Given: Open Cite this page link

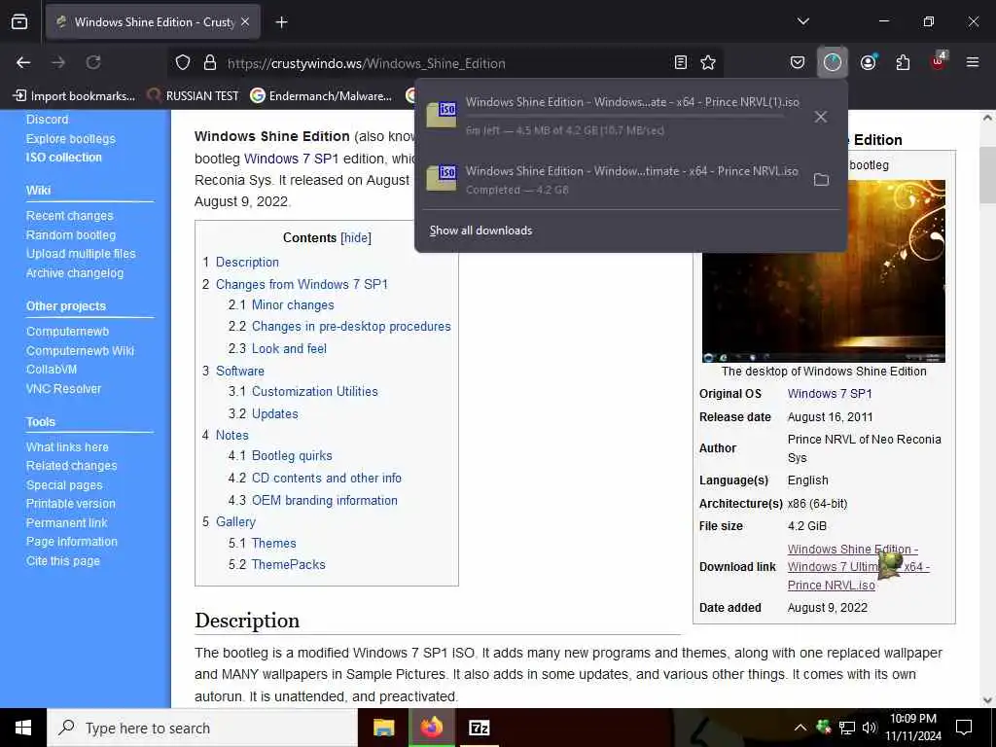Looking at the screenshot, I should pyautogui.click(x=62, y=561).
